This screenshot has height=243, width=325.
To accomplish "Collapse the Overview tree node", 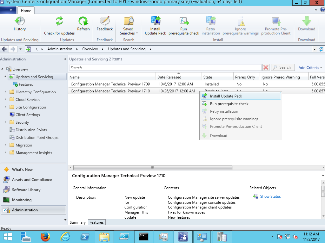I will 2,69.
